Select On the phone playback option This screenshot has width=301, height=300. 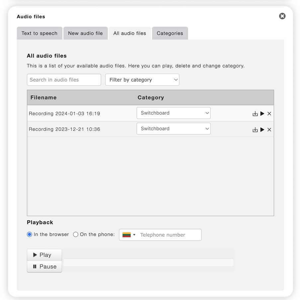[76, 234]
